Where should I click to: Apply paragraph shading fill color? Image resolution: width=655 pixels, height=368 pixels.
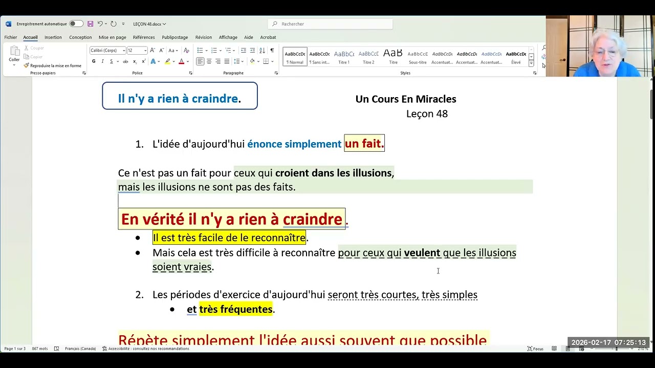pos(252,61)
